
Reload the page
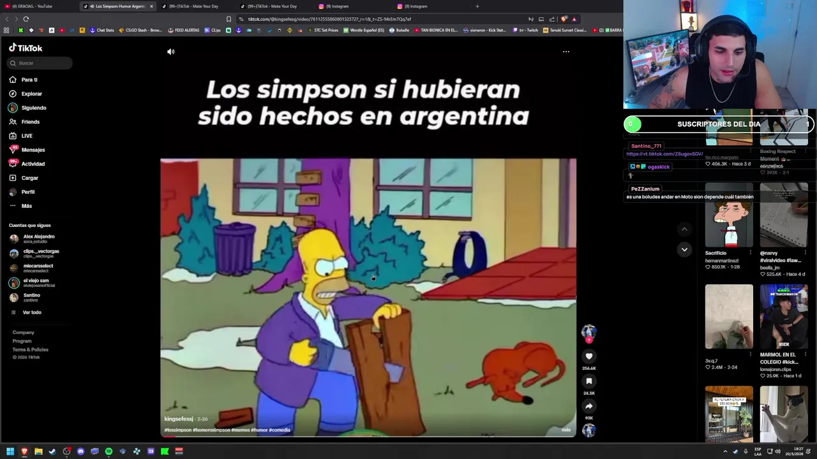pyautogui.click(x=26, y=19)
